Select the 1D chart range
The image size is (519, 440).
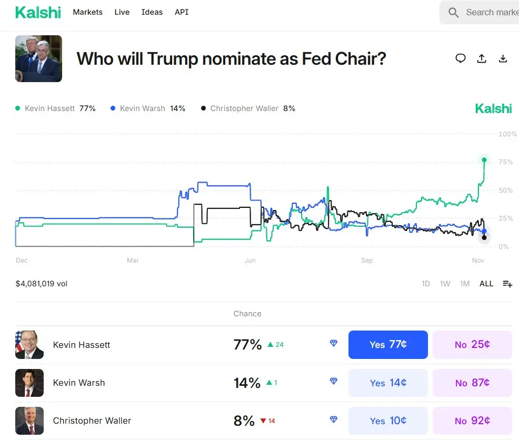point(426,284)
